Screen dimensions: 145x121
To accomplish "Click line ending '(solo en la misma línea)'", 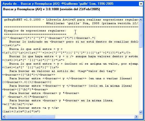I will (x=71, y=86).
